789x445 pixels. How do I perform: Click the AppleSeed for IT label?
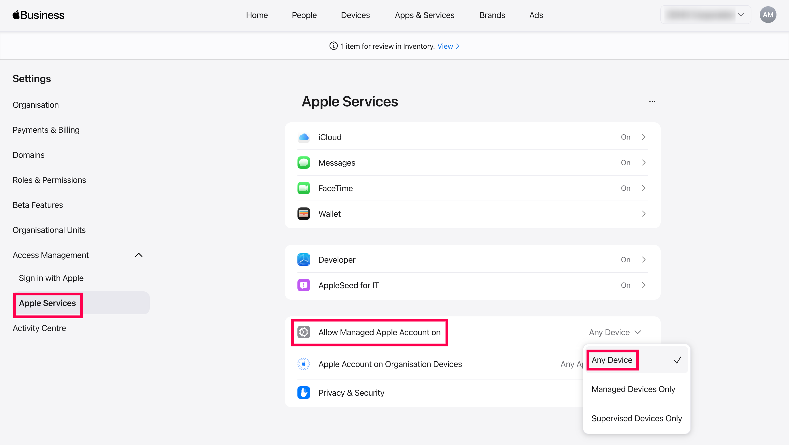[349, 285]
